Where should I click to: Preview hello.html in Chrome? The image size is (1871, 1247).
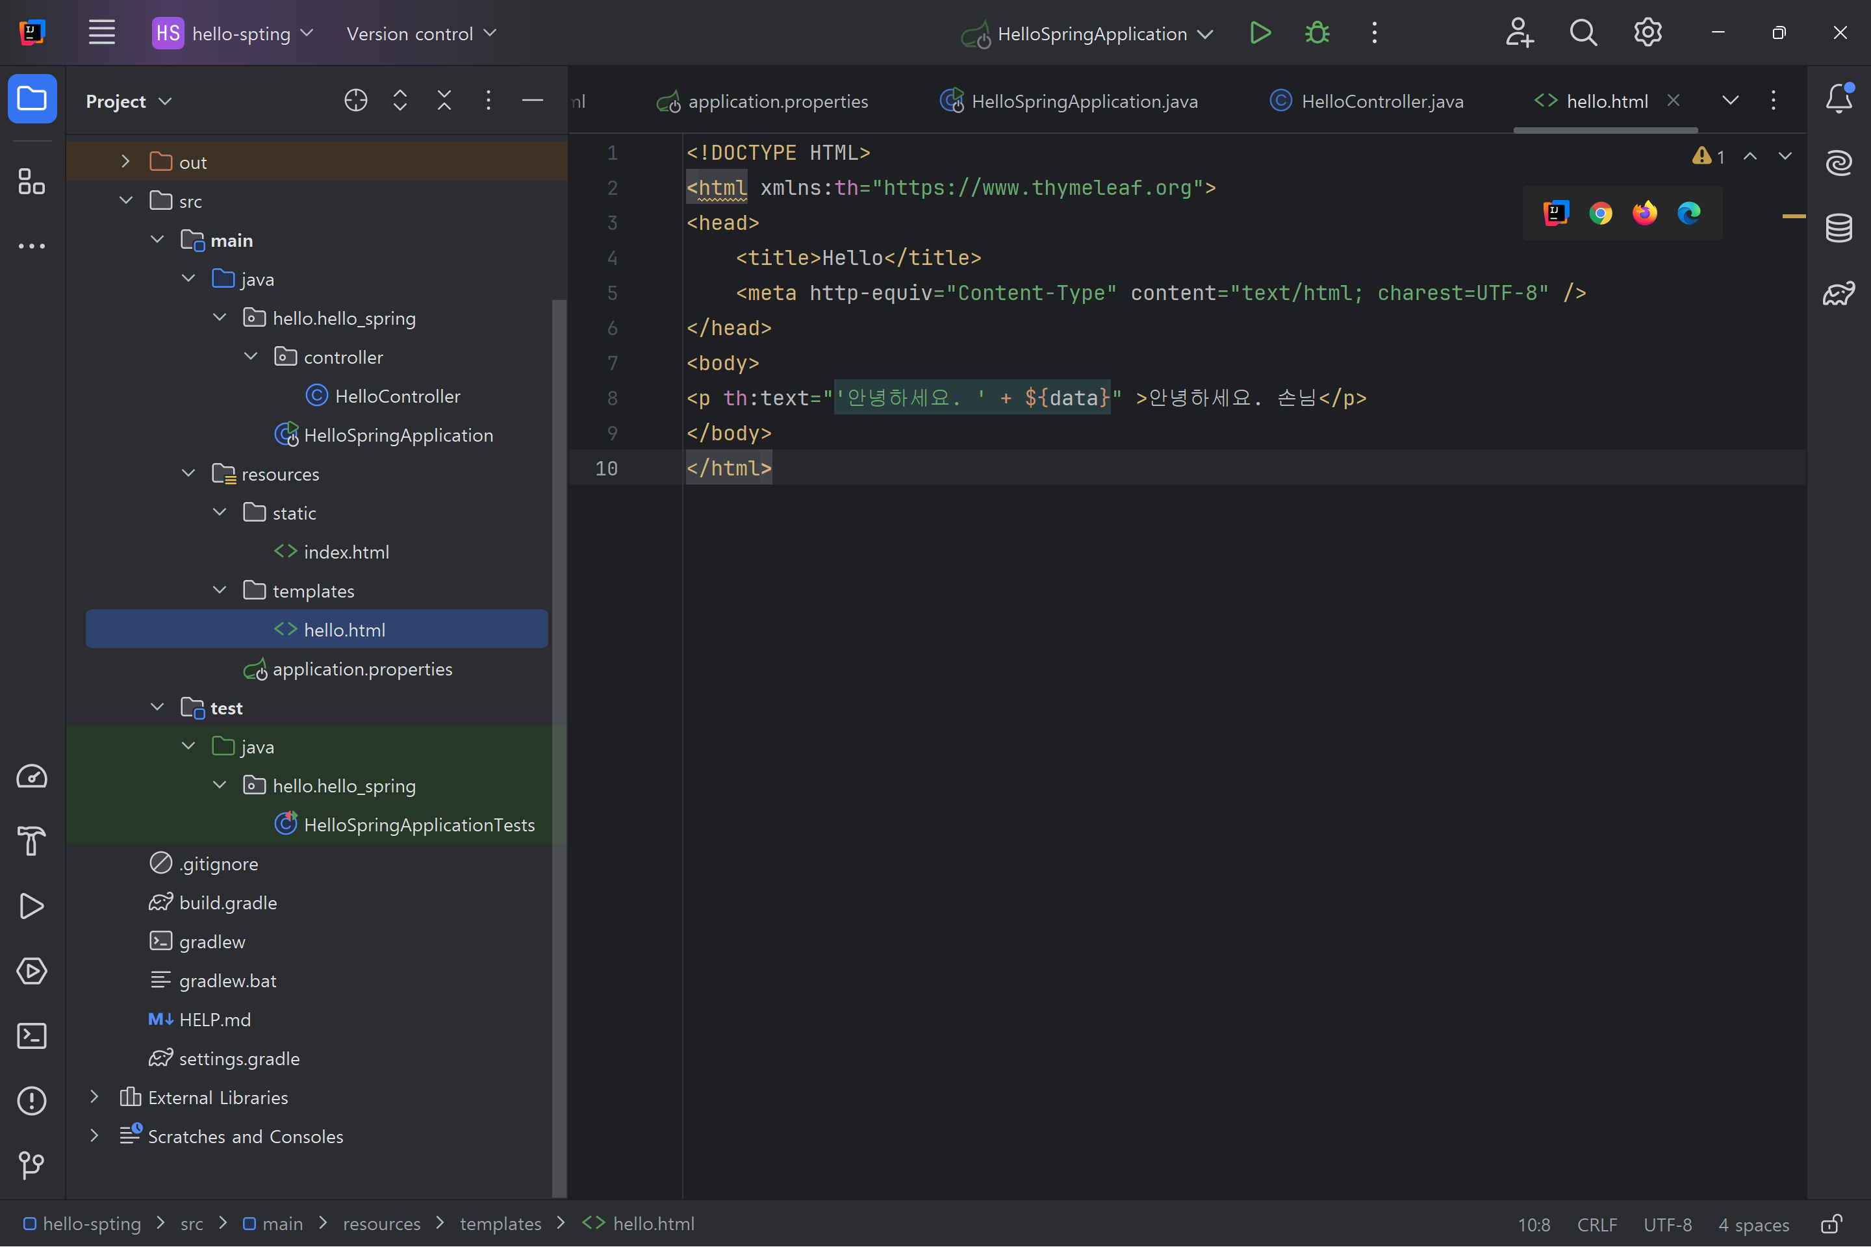point(1601,213)
